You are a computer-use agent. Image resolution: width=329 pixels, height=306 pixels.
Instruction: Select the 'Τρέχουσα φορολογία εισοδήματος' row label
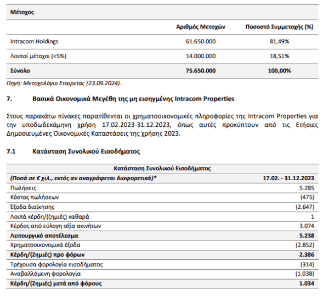[x=56, y=264]
